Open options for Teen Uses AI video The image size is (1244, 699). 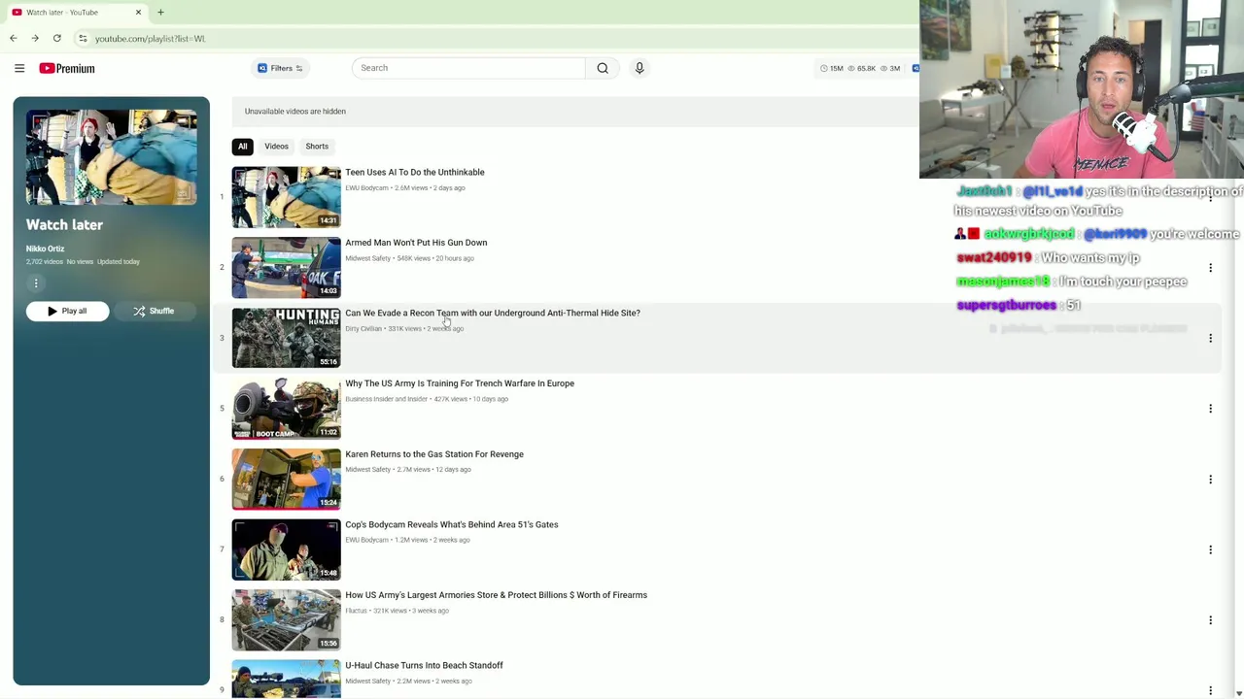pos(1210,197)
